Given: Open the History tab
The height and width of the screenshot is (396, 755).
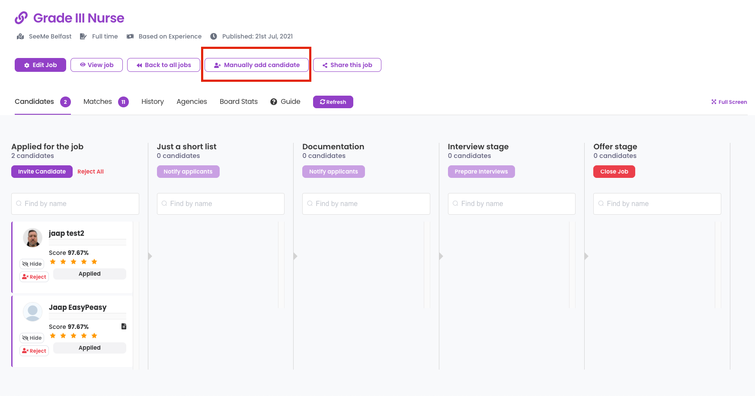Looking at the screenshot, I should (x=153, y=102).
